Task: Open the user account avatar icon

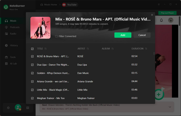Action: [x=18, y=107]
